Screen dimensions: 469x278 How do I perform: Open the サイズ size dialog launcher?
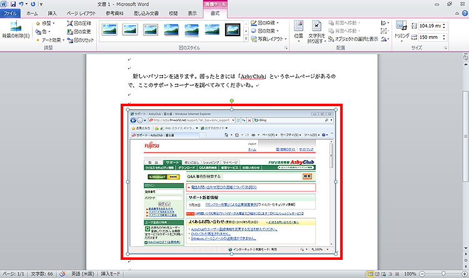pyautogui.click(x=445, y=48)
